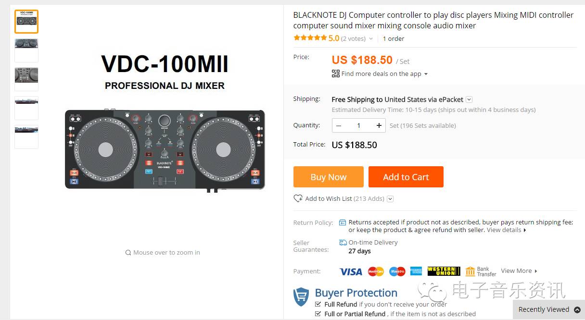Click the heart wish list icon

pyautogui.click(x=298, y=198)
